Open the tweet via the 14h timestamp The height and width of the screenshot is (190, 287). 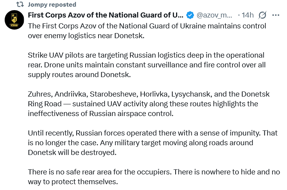(x=248, y=15)
